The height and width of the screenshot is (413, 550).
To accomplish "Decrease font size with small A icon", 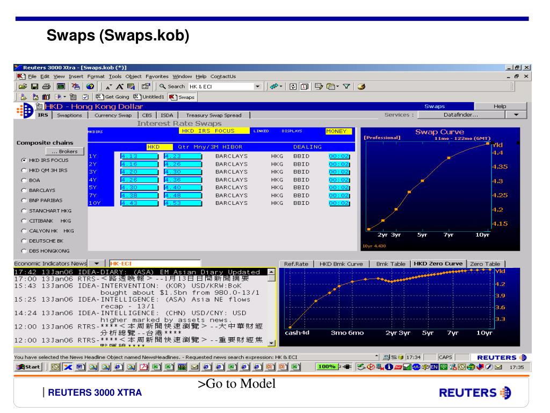I will pos(108,87).
